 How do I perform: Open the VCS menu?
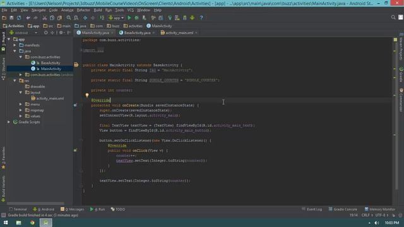131,10
